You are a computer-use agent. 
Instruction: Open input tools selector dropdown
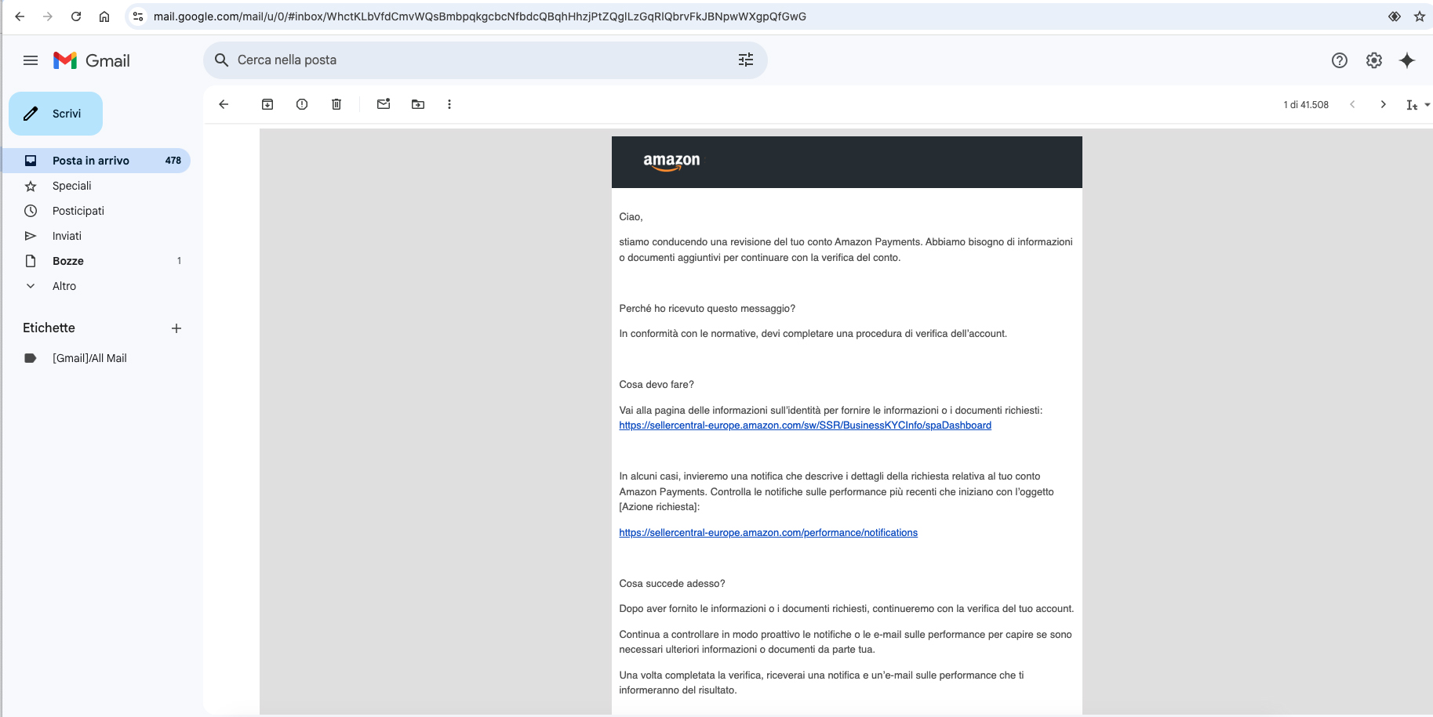1418,105
